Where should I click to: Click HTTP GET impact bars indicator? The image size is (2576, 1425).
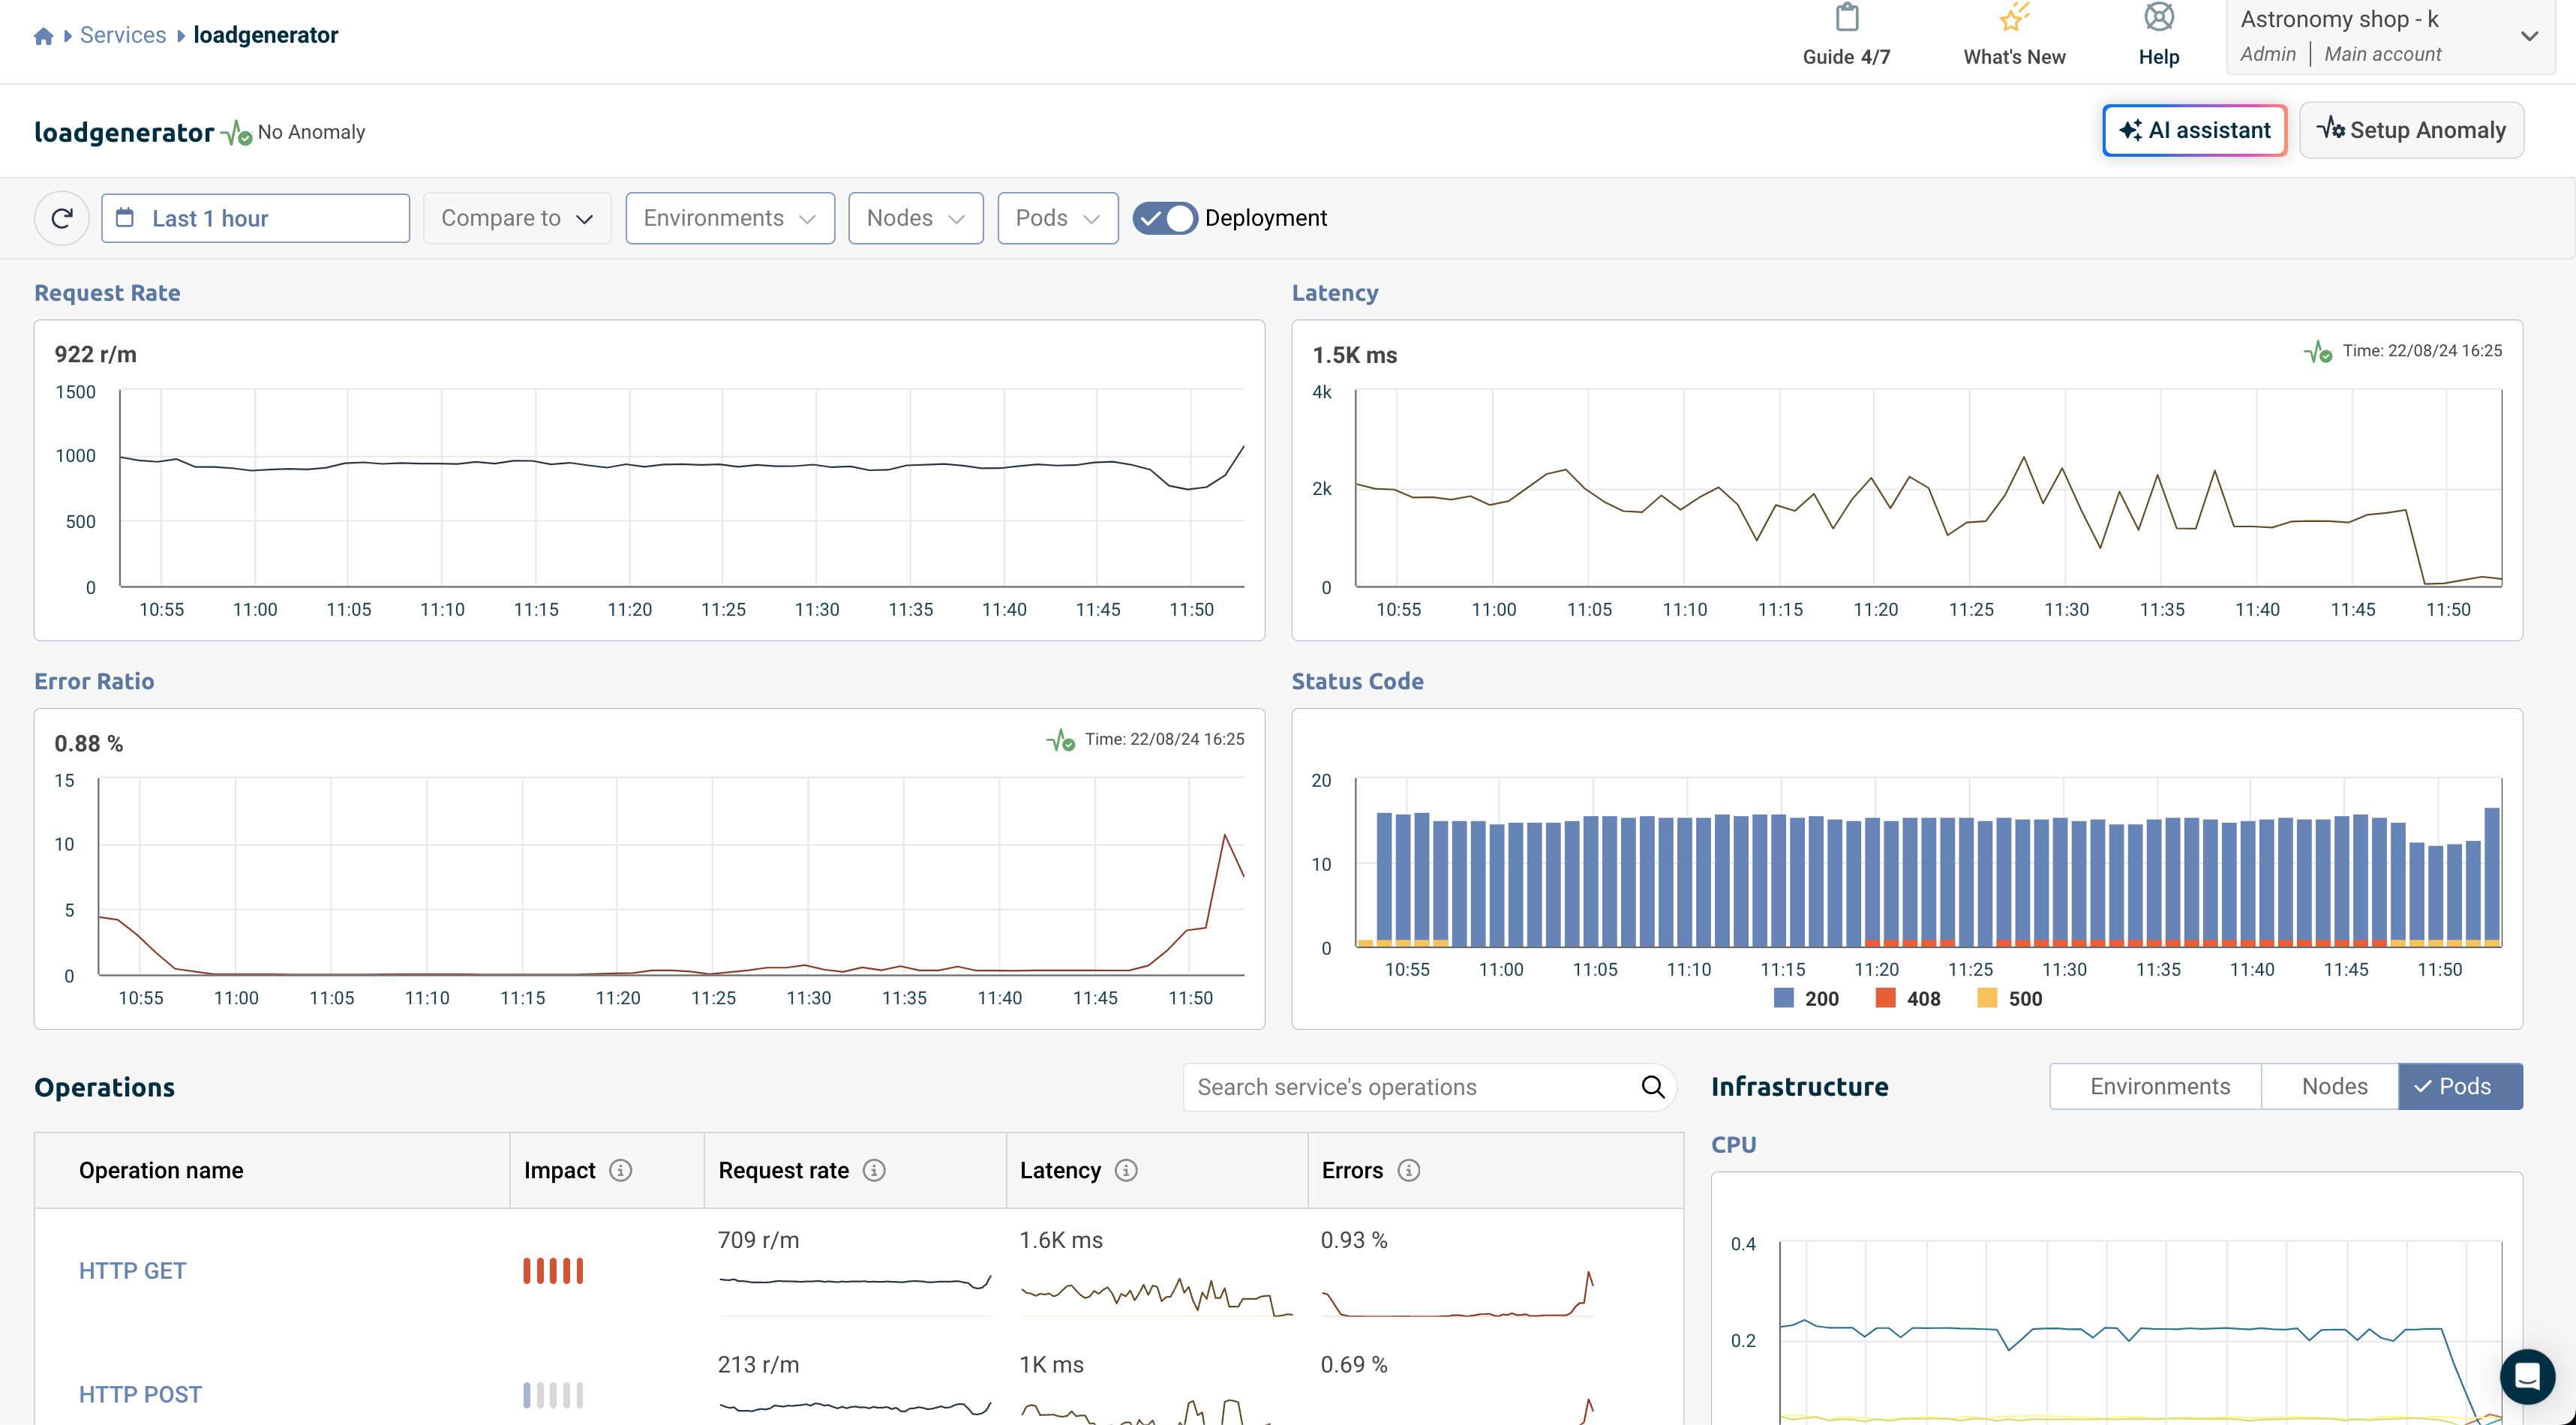[x=553, y=1270]
